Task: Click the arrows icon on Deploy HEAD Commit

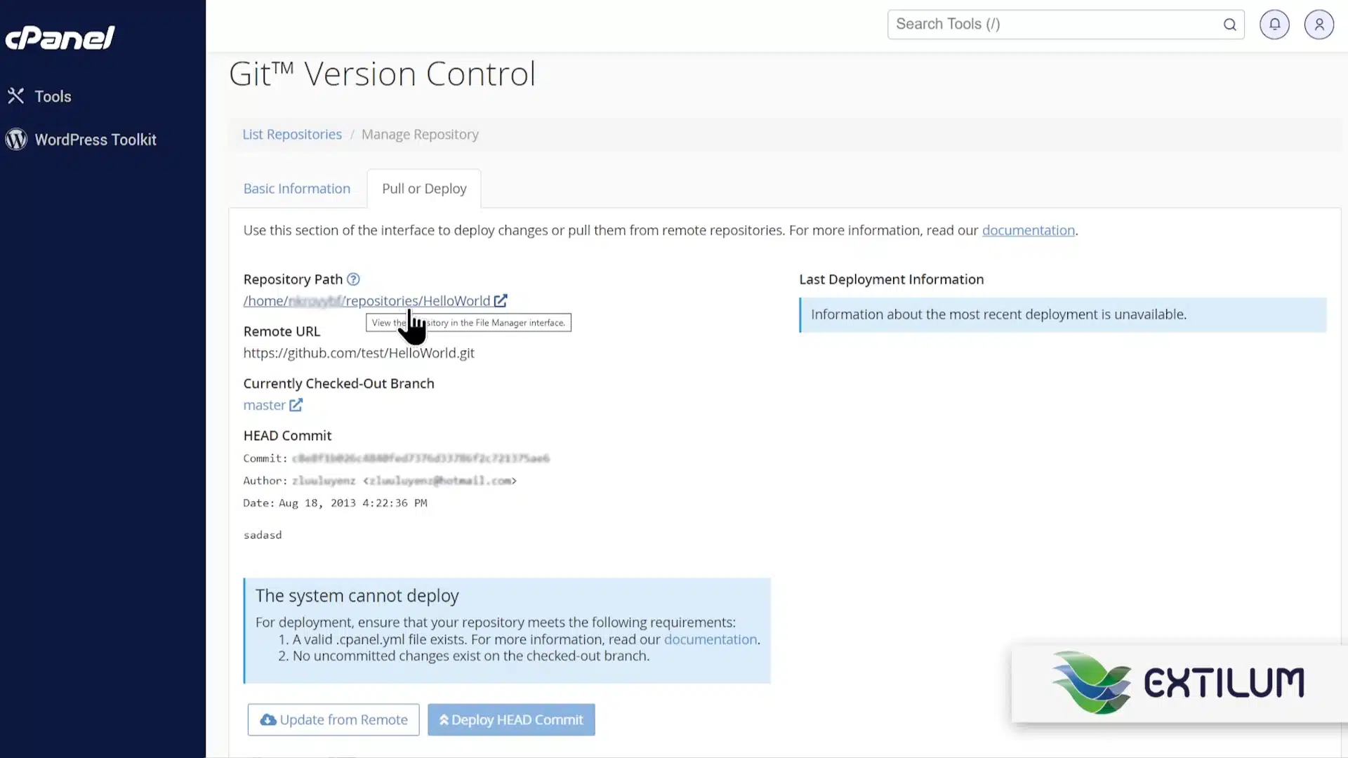Action: tap(444, 720)
